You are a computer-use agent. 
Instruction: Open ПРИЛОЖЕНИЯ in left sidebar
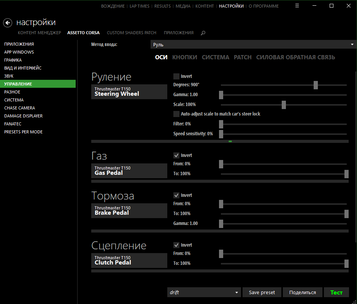19,44
